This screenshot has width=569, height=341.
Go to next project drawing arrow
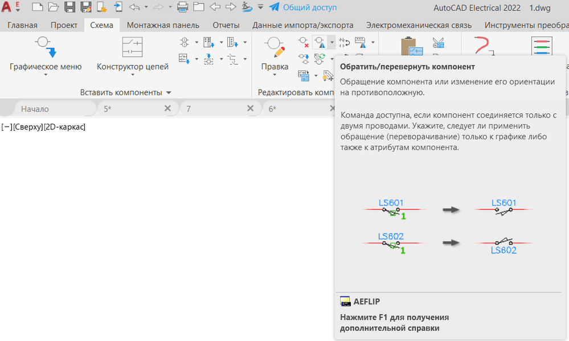tap(231, 7)
